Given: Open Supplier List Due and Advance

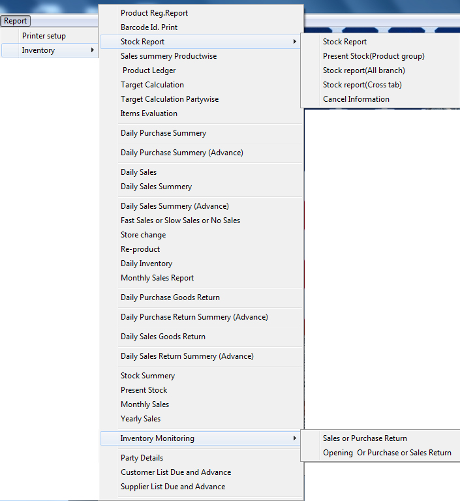Looking at the screenshot, I should tap(172, 487).
